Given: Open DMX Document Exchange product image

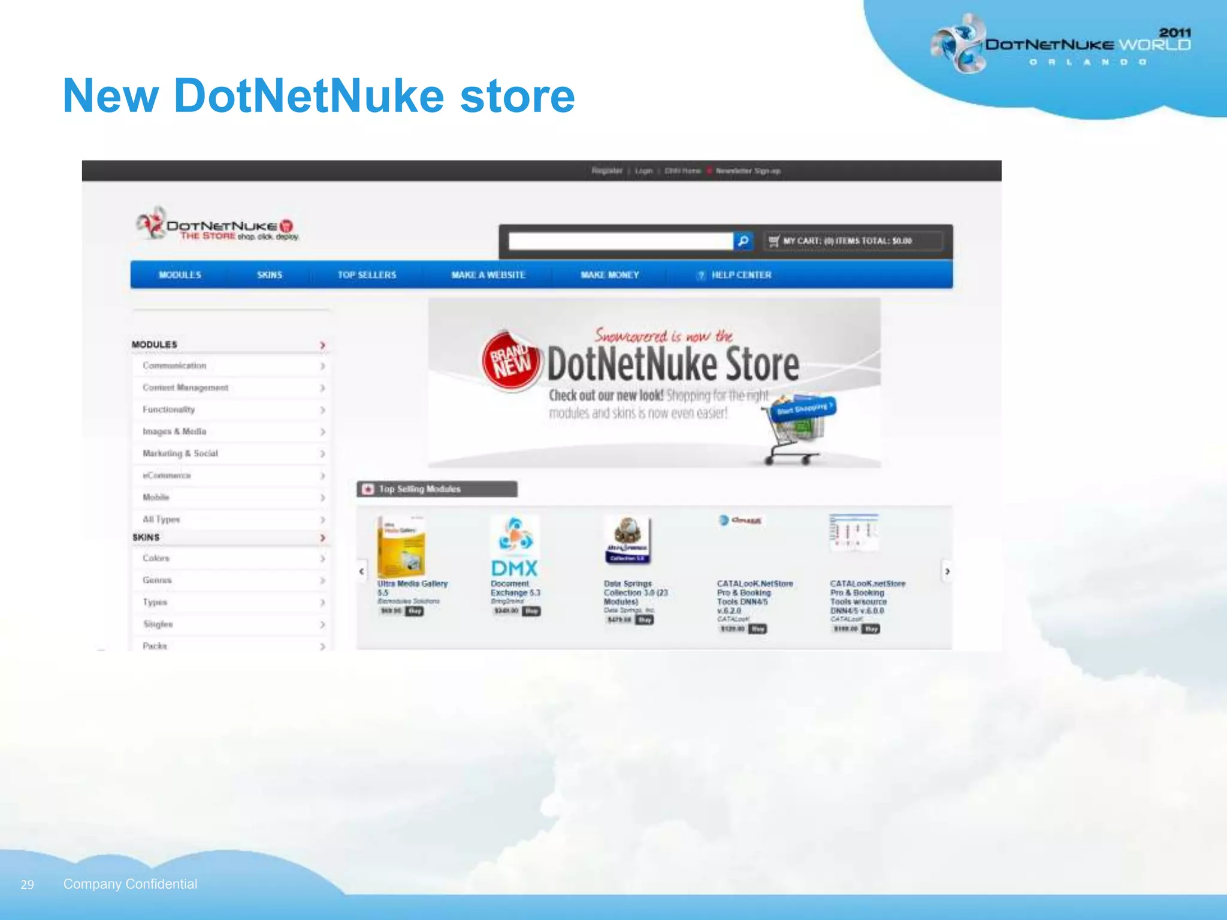Looking at the screenshot, I should pyautogui.click(x=514, y=546).
